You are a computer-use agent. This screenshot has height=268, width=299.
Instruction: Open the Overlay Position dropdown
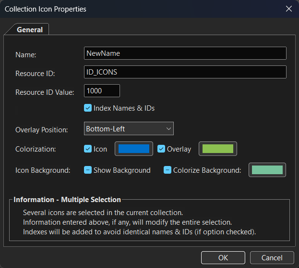click(x=129, y=128)
